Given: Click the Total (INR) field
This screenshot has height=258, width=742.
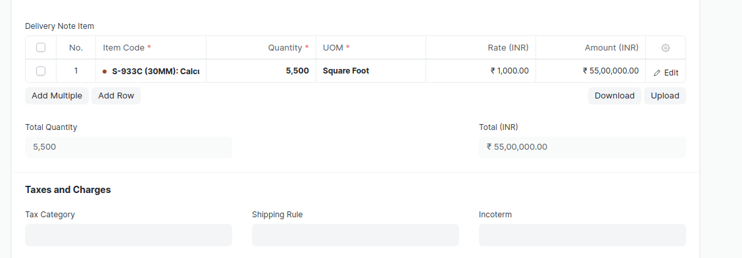Looking at the screenshot, I should click(582, 147).
